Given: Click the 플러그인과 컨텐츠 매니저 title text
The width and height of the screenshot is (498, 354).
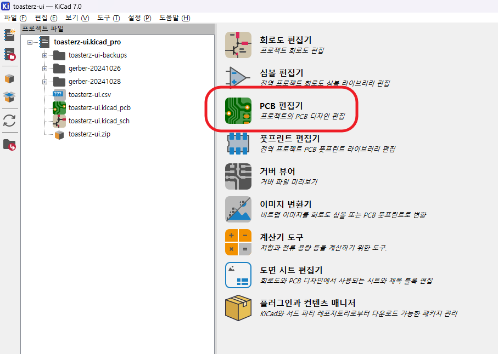Looking at the screenshot, I should pos(307,303).
